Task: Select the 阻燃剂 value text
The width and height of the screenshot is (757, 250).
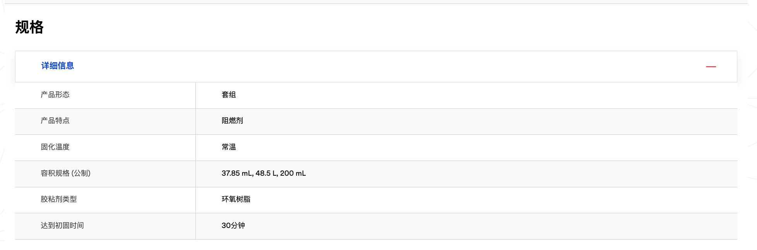Action: tap(232, 121)
